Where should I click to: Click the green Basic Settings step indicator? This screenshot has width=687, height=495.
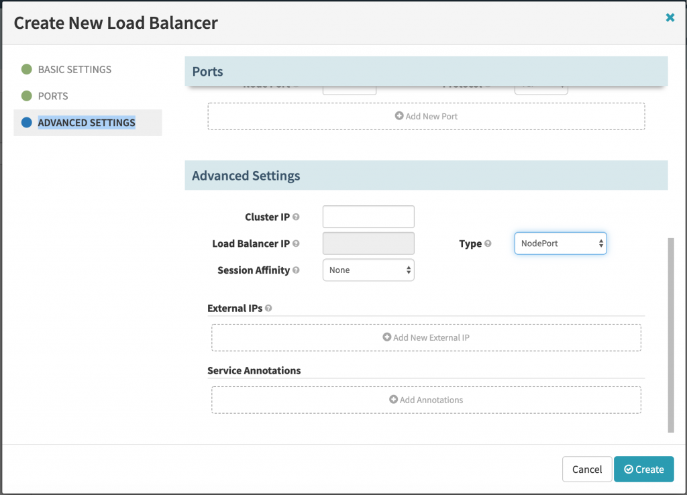pyautogui.click(x=27, y=69)
